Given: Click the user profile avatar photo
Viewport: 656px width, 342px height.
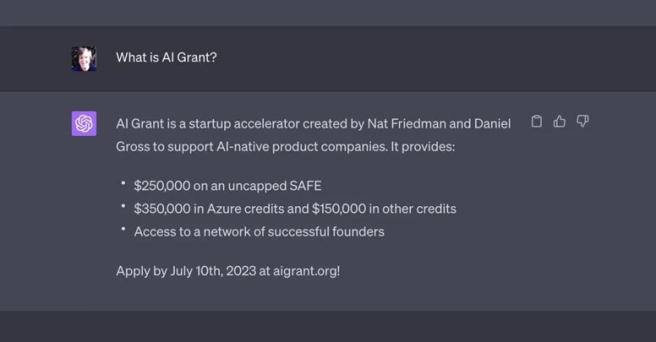Looking at the screenshot, I should (84, 59).
